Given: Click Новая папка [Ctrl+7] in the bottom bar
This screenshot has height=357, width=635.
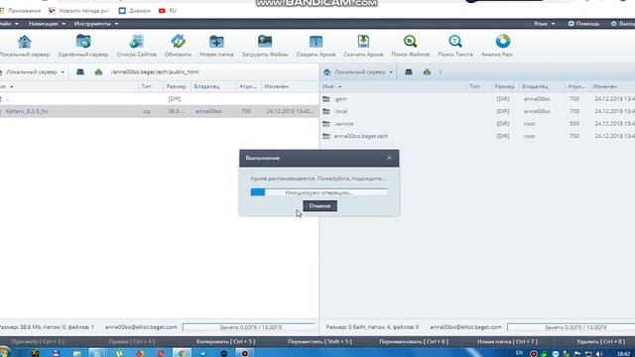Looking at the screenshot, I should (x=507, y=341).
